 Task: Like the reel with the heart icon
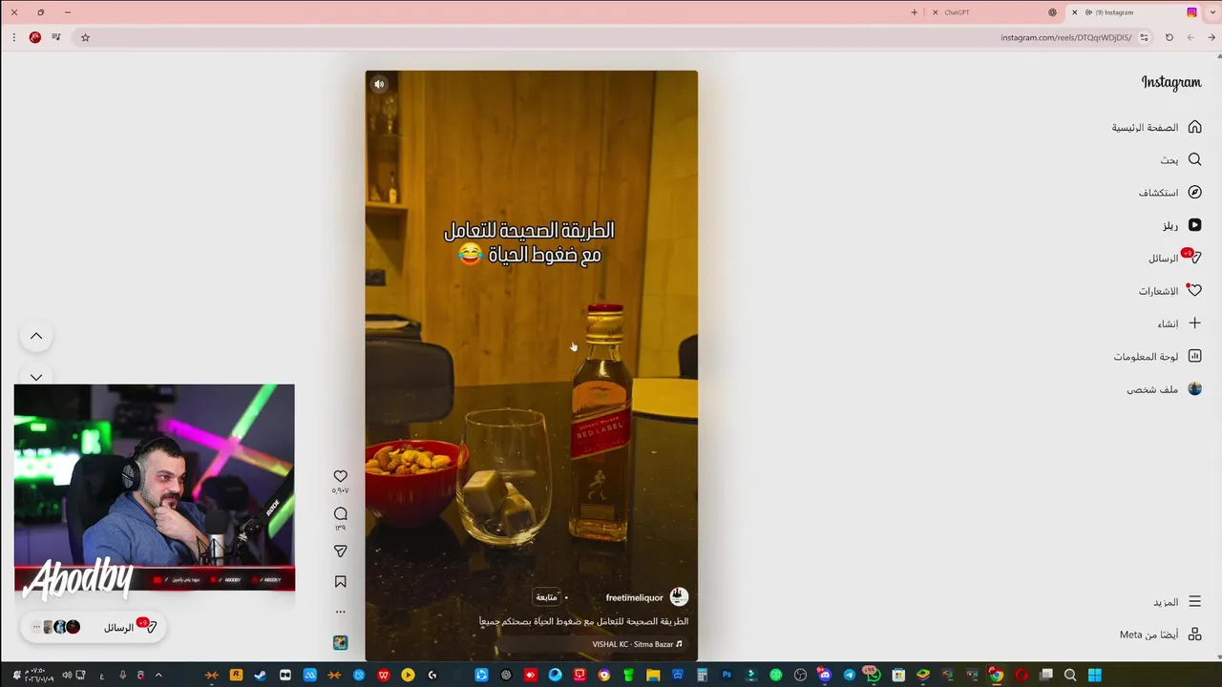[341, 476]
